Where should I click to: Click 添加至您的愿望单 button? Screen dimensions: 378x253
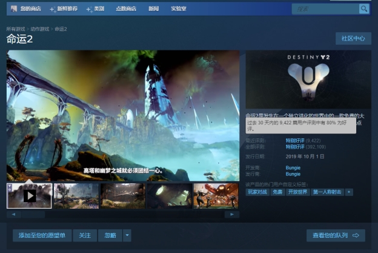[x=42, y=235]
